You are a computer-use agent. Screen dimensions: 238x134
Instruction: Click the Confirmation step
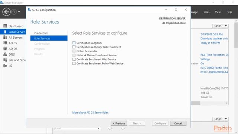point(42,44)
